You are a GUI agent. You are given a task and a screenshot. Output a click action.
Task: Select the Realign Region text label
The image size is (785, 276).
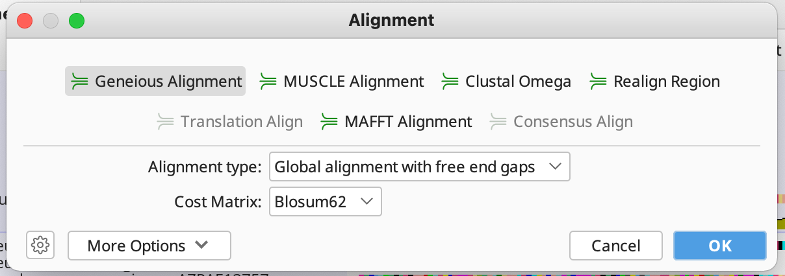click(666, 82)
